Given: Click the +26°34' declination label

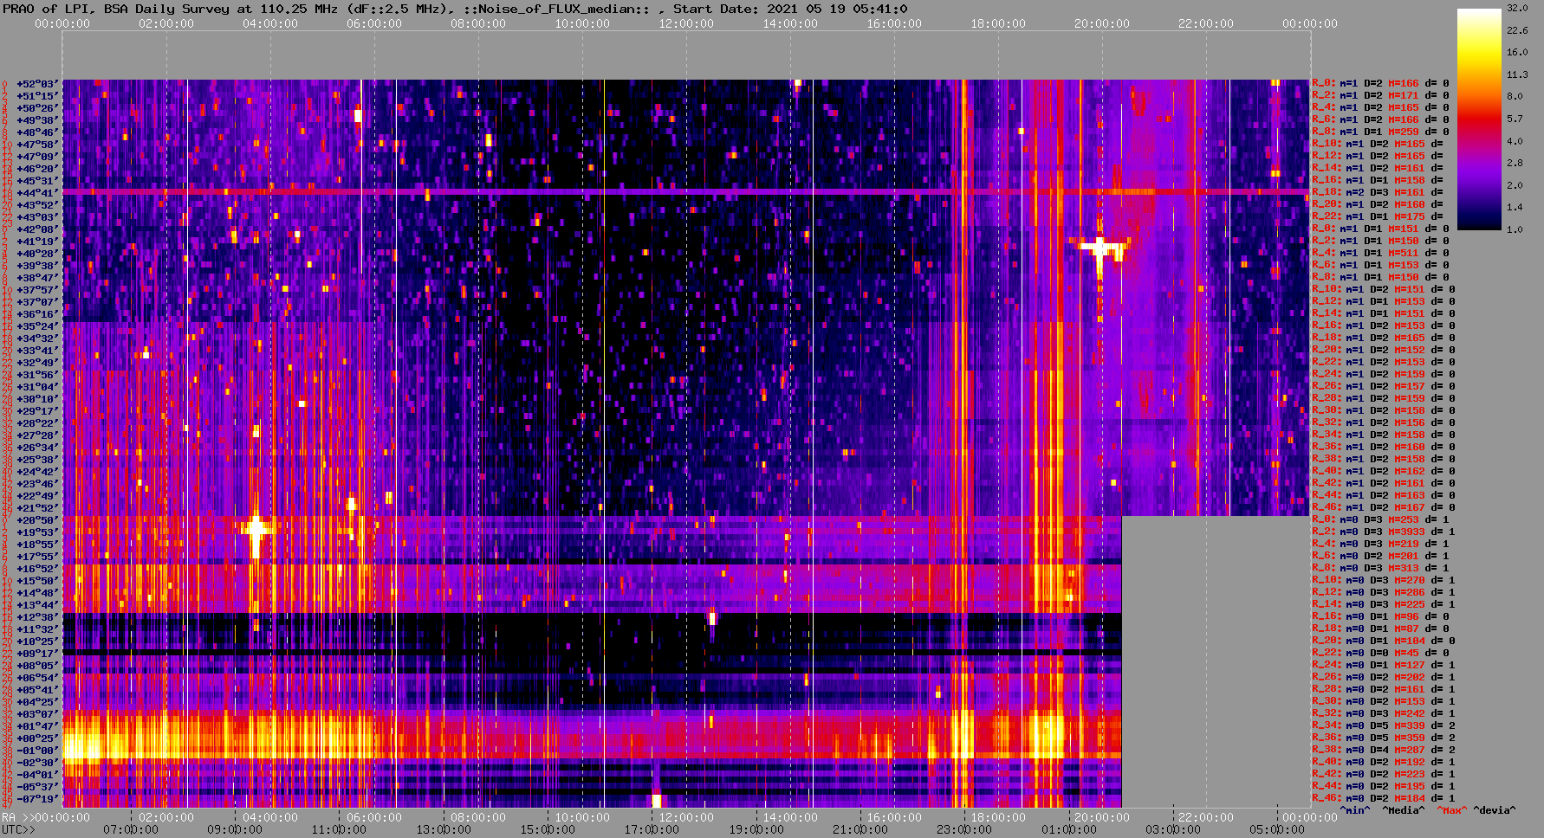Looking at the screenshot, I should 36,448.
